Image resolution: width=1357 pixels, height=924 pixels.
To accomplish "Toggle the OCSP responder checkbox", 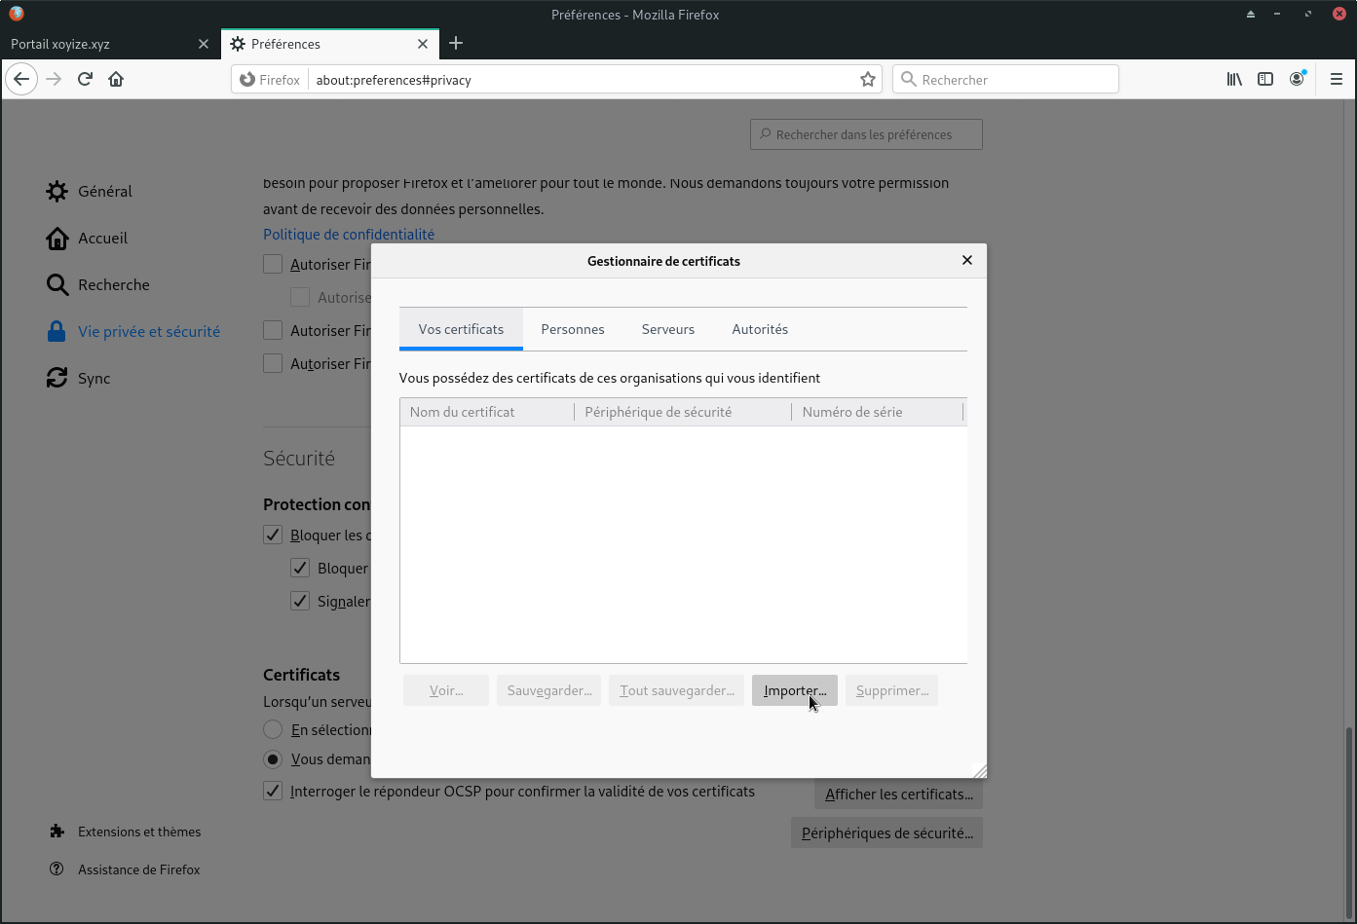I will tap(273, 792).
